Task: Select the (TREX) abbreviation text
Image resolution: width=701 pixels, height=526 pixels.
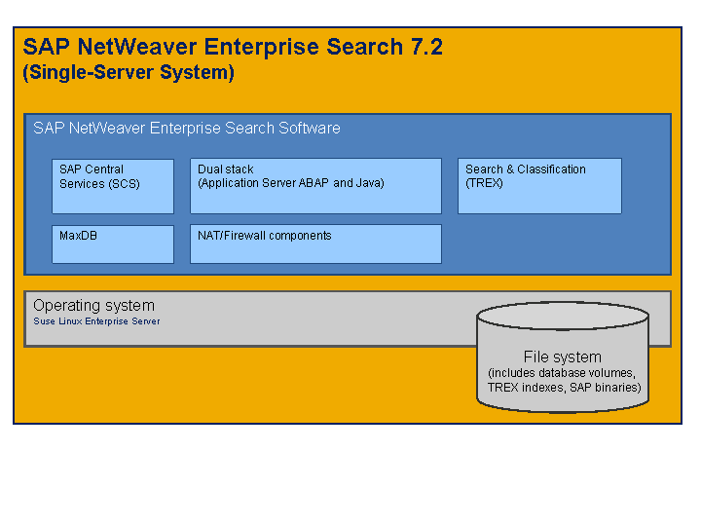Action: coord(484,183)
